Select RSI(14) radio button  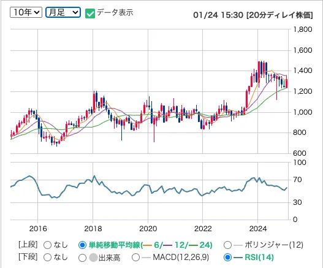click(227, 258)
